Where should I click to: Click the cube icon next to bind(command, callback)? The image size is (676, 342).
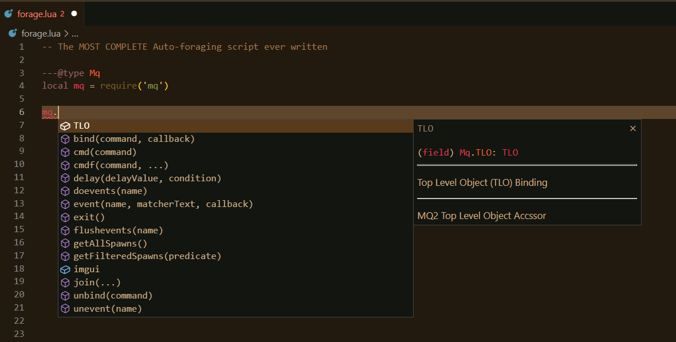[65, 138]
